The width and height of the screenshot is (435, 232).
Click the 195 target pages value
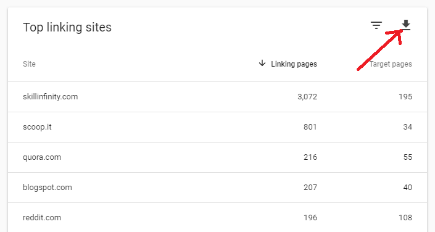click(405, 97)
